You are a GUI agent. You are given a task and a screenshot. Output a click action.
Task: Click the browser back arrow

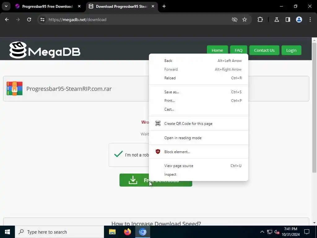click(x=7, y=20)
